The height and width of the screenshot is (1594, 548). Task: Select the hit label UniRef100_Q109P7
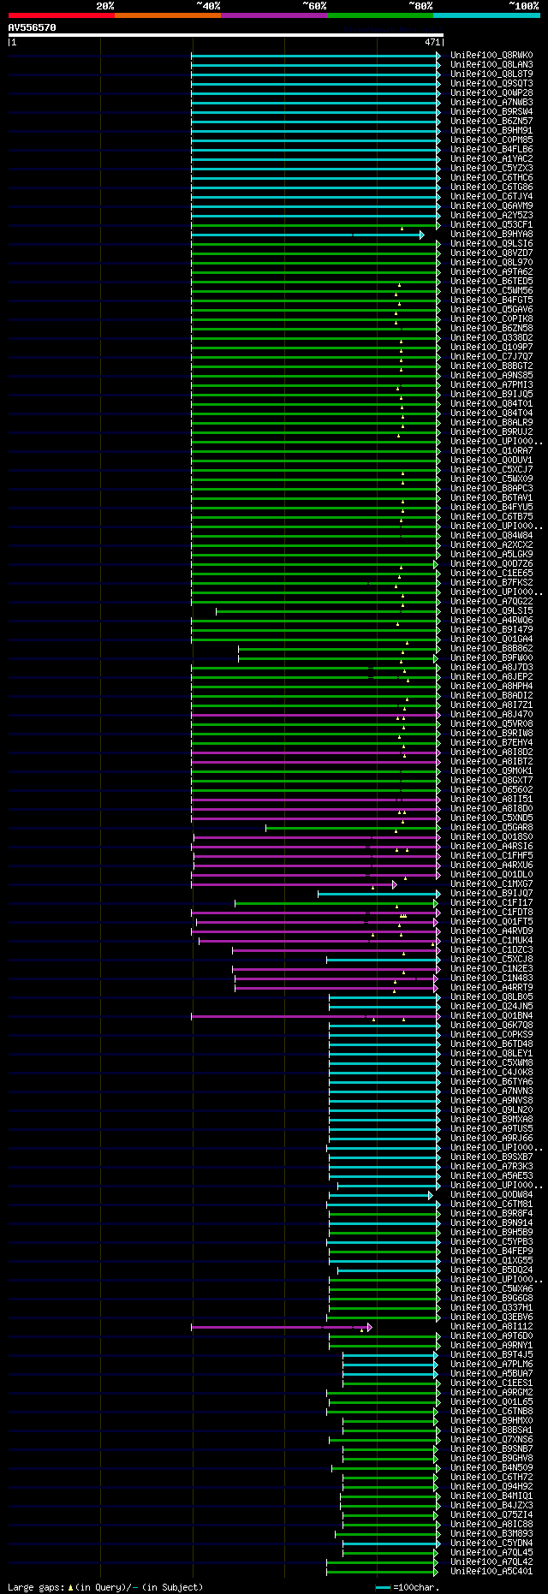point(491,347)
